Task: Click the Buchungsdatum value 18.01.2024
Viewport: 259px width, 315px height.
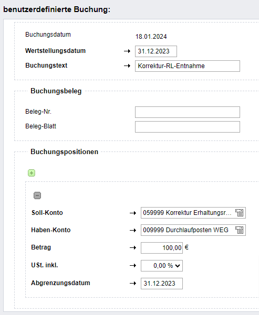Action: coord(151,37)
